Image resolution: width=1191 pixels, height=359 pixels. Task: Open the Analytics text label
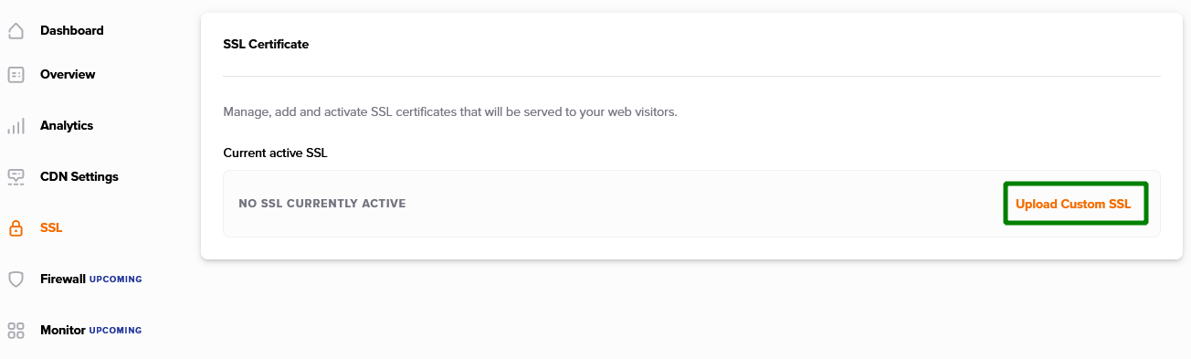tap(67, 125)
